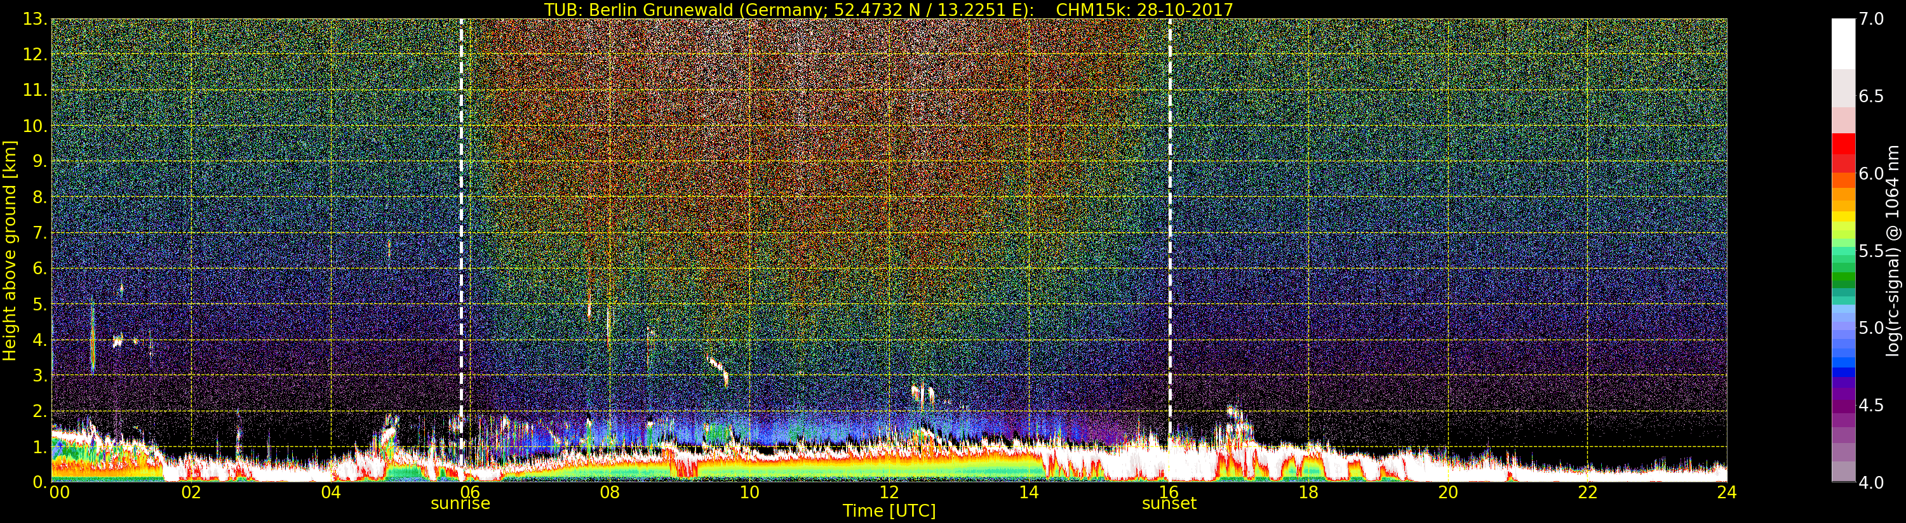Click the '12.' tick on the height axis
Viewport: 1906px width, 523px height.
35,55
